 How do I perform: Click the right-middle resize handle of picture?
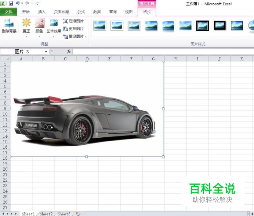point(163,109)
